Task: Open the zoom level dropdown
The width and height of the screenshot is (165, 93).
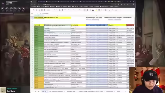Action: [x=49, y=10]
